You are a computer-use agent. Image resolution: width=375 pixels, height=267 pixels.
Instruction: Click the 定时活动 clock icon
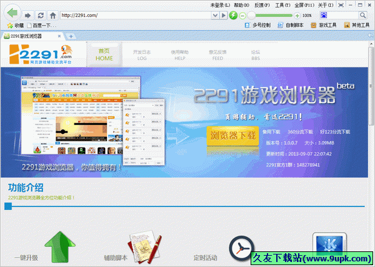click(x=241, y=248)
